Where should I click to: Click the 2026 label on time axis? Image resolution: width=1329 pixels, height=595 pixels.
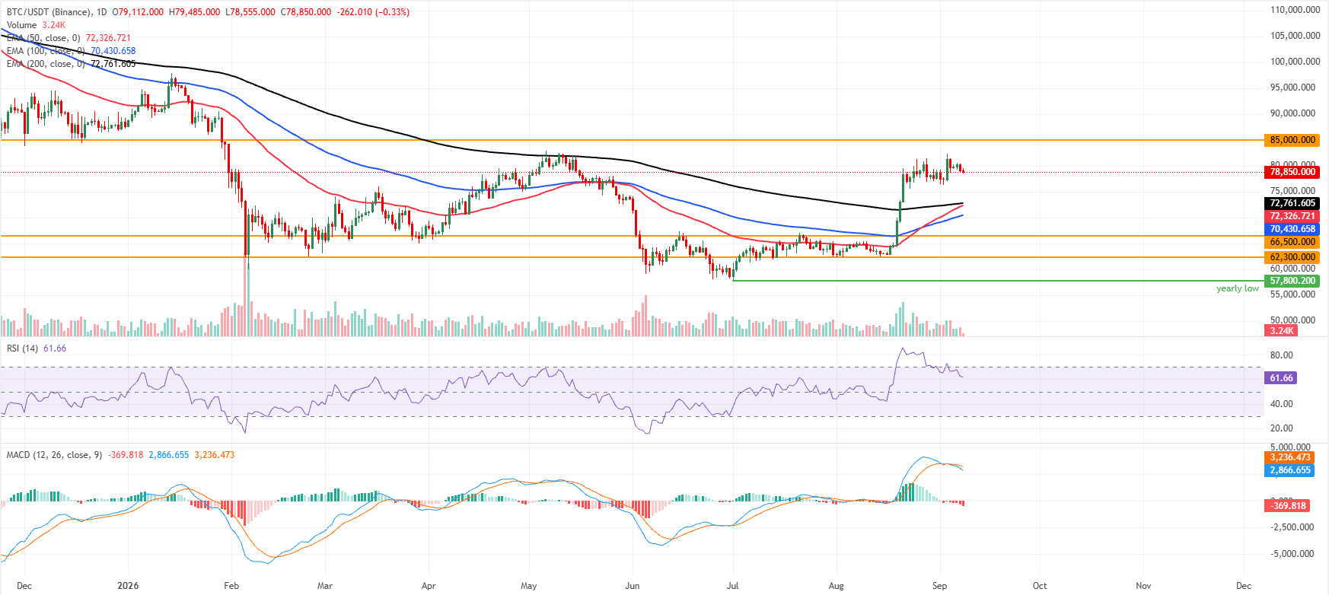[128, 586]
